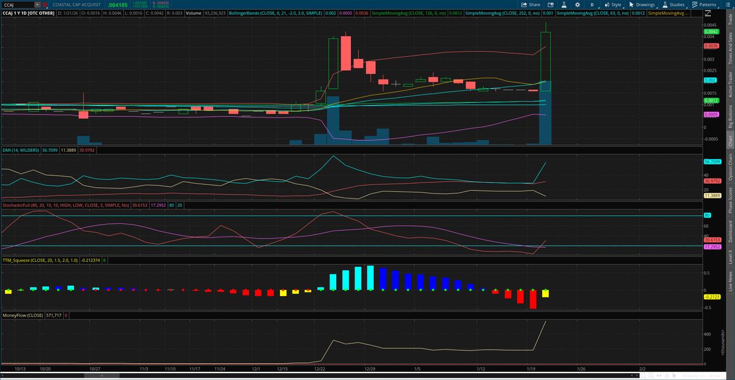Click the 0.0042 green price bubble
This screenshot has width=735, height=380.
pos(711,32)
